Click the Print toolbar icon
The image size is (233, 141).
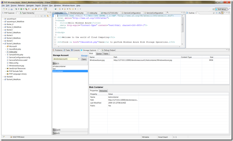[x=11, y=9]
